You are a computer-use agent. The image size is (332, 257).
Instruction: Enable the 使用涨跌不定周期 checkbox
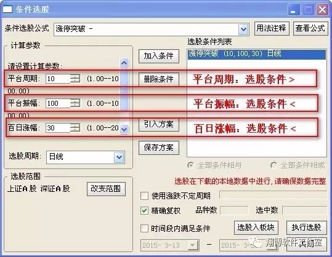144,196
